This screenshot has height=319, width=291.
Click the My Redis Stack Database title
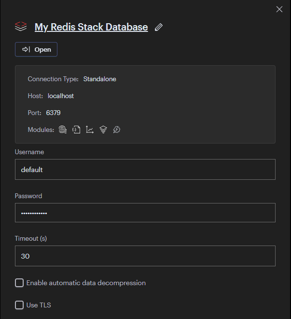[x=91, y=27]
